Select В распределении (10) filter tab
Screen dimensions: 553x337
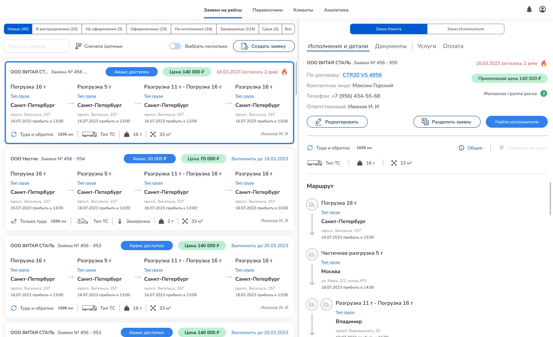[57, 29]
